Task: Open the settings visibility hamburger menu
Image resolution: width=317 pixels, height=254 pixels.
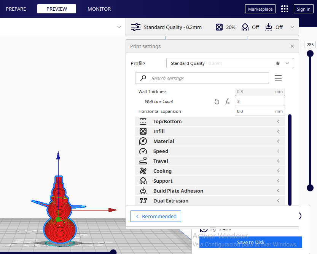Action: pos(278,78)
